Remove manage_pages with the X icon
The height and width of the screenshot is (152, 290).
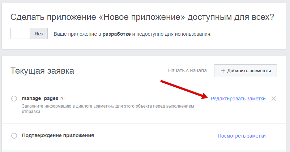[274, 99]
